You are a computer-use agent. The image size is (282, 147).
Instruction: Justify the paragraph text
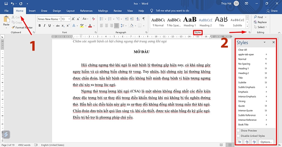(117, 26)
